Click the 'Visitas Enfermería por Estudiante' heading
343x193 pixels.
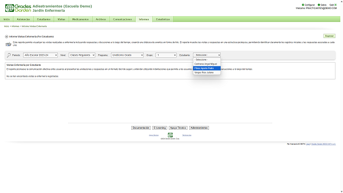click(x=24, y=65)
